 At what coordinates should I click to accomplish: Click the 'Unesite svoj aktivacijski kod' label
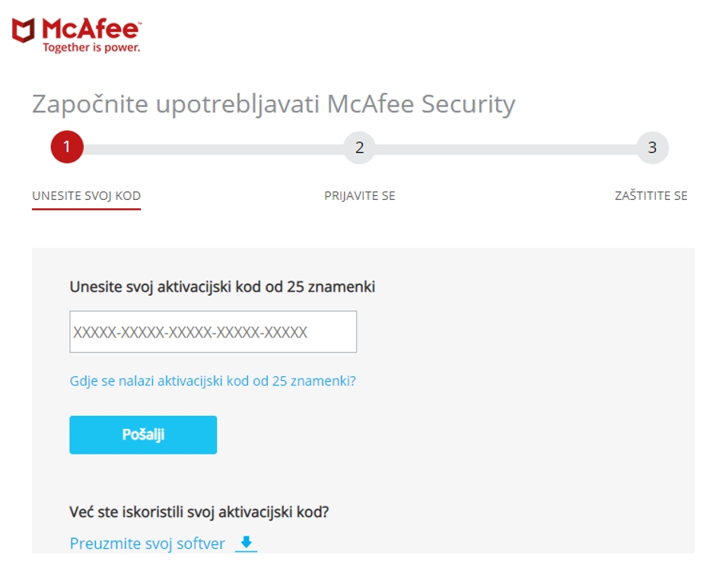(x=222, y=287)
